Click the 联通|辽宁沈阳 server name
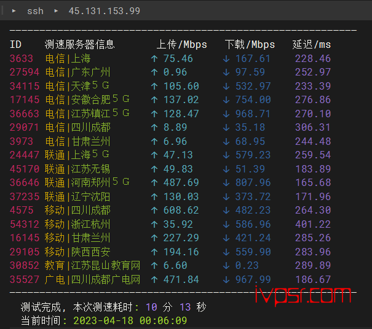This screenshot has width=372, height=329. 77,196
